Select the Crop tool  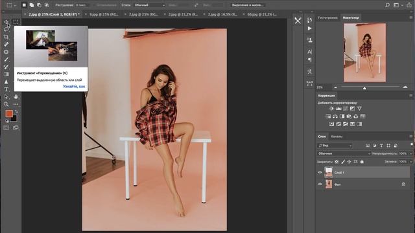click(6, 37)
